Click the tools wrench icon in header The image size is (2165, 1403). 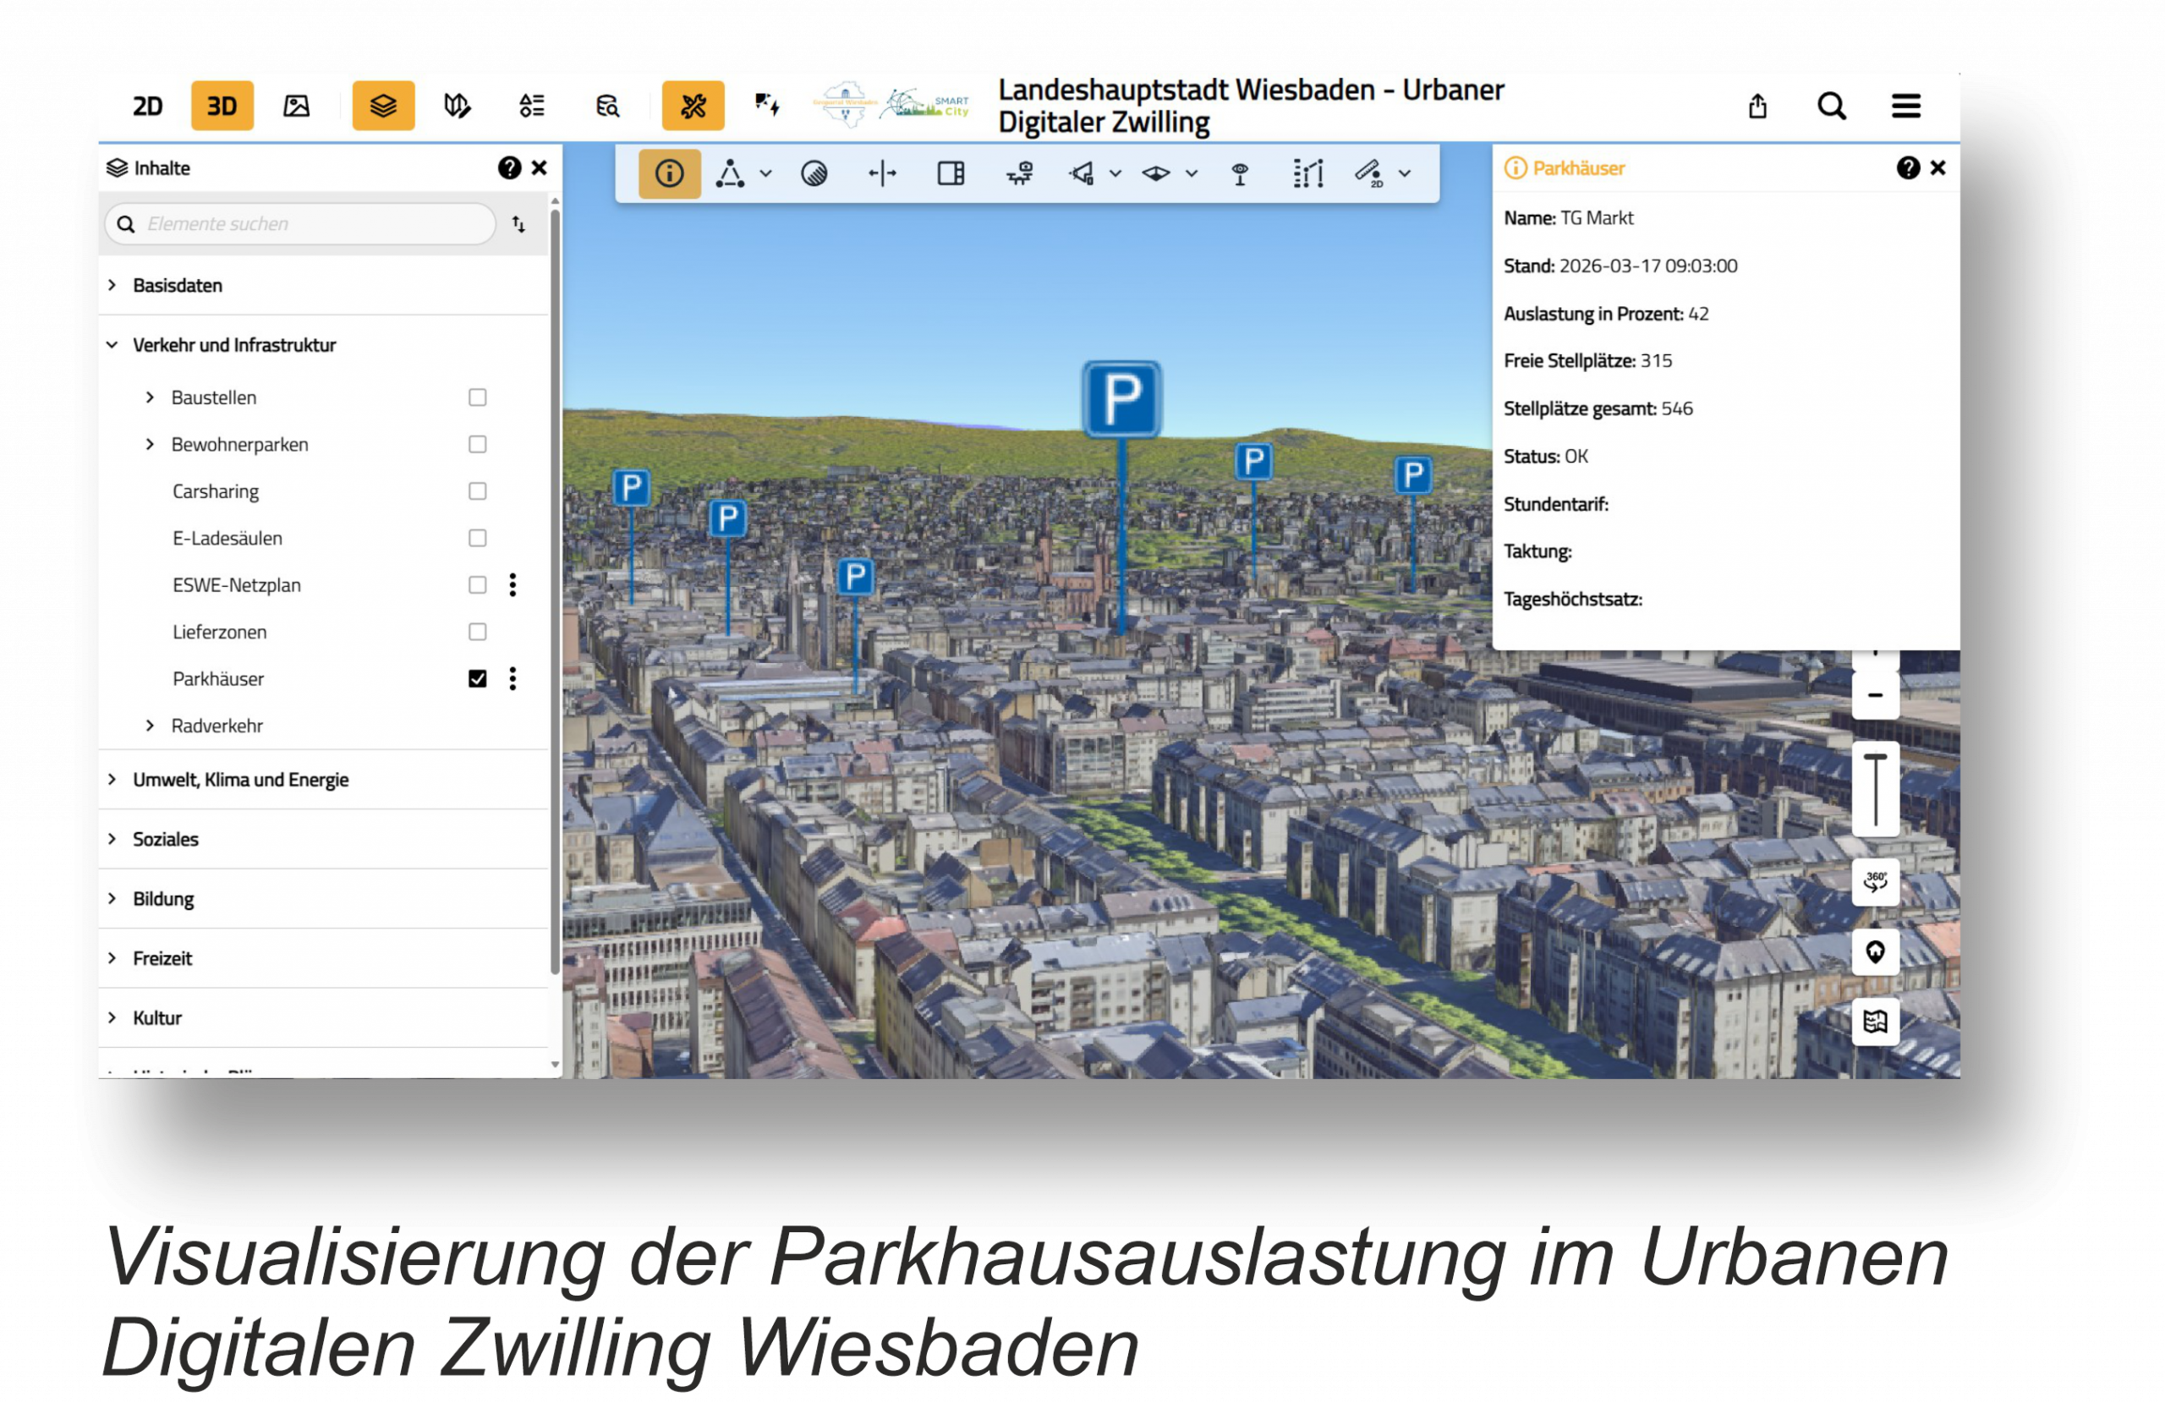coord(693,106)
